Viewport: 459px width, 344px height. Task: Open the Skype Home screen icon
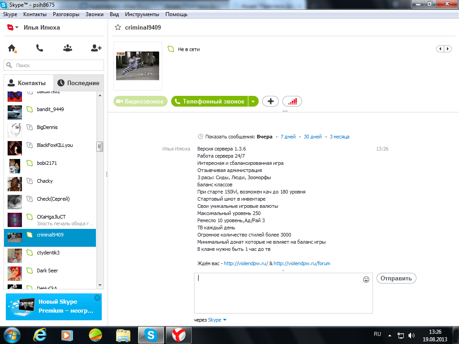coord(12,48)
